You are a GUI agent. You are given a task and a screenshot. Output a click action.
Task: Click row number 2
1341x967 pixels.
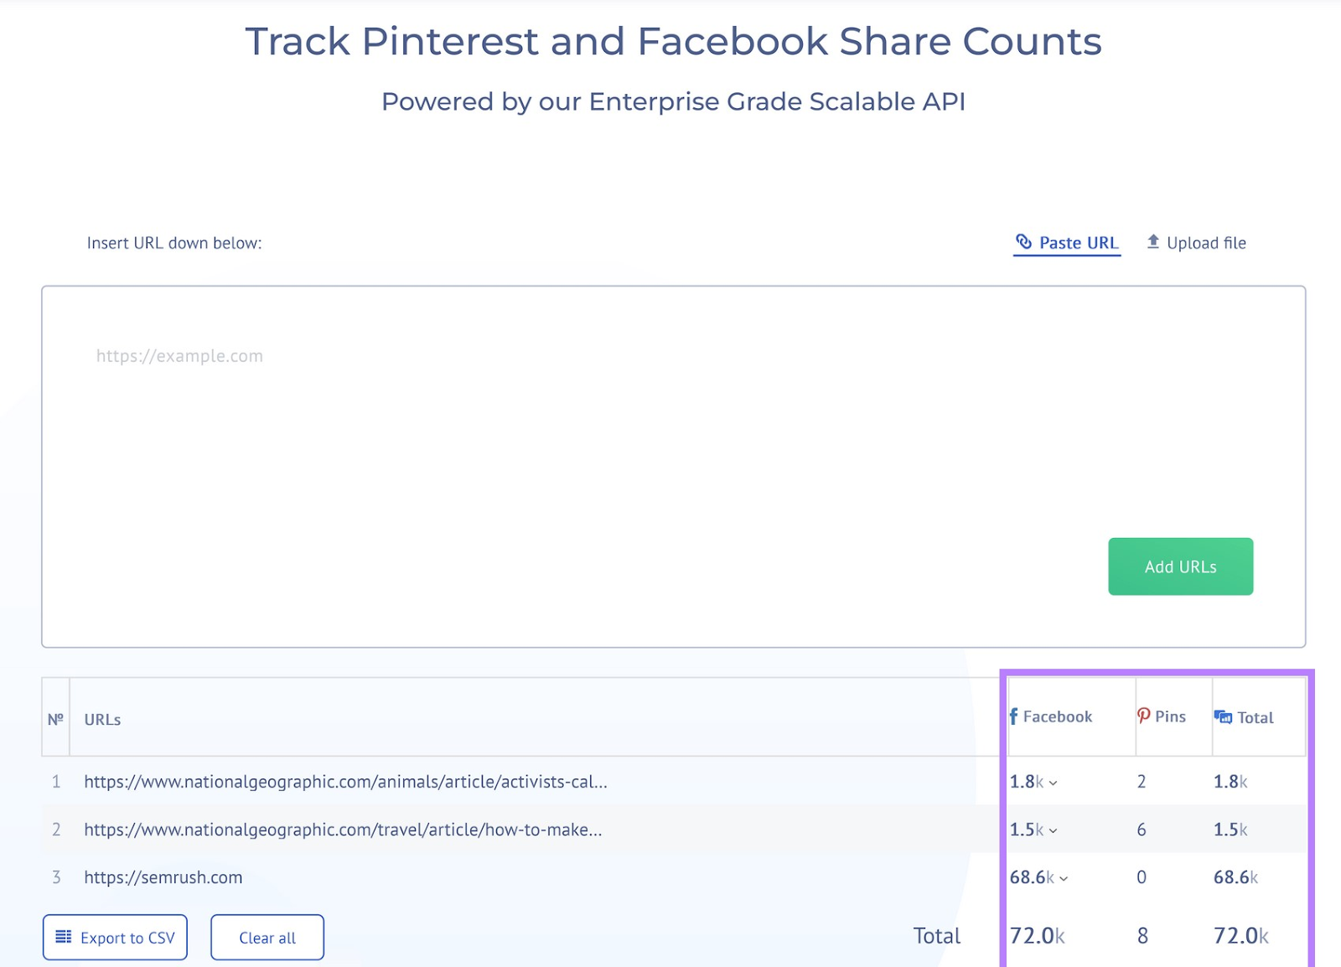coord(56,830)
